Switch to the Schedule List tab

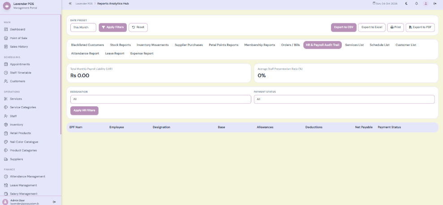click(x=379, y=45)
